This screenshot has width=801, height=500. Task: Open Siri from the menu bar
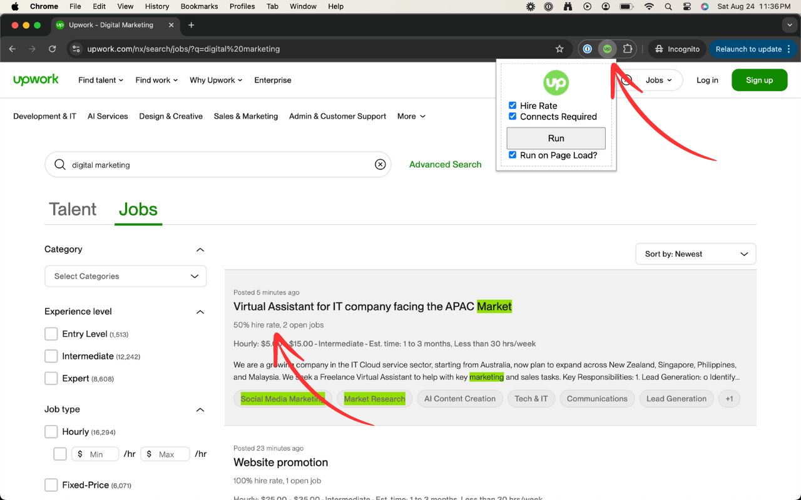click(705, 6)
